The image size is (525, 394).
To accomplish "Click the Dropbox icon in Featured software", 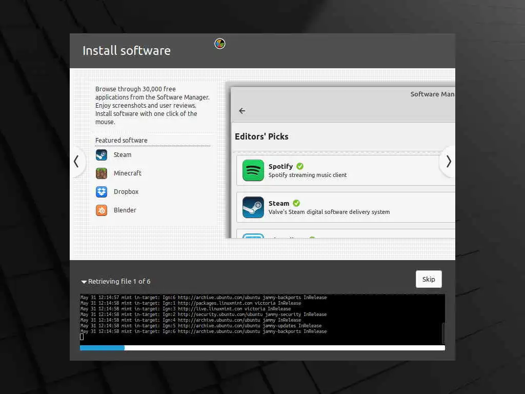I will [102, 192].
